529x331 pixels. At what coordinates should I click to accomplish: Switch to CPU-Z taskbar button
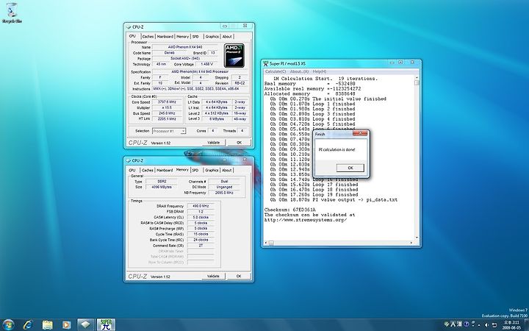point(86,325)
